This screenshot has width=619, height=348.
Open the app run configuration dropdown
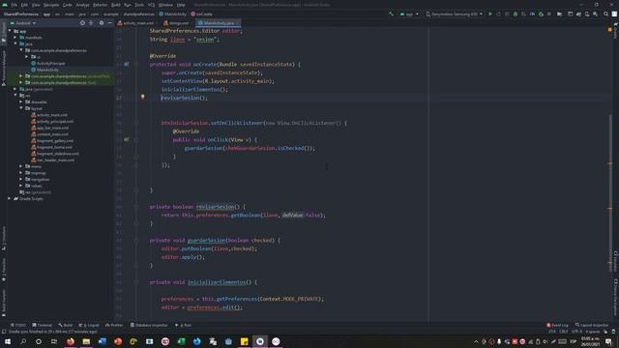(x=409, y=14)
